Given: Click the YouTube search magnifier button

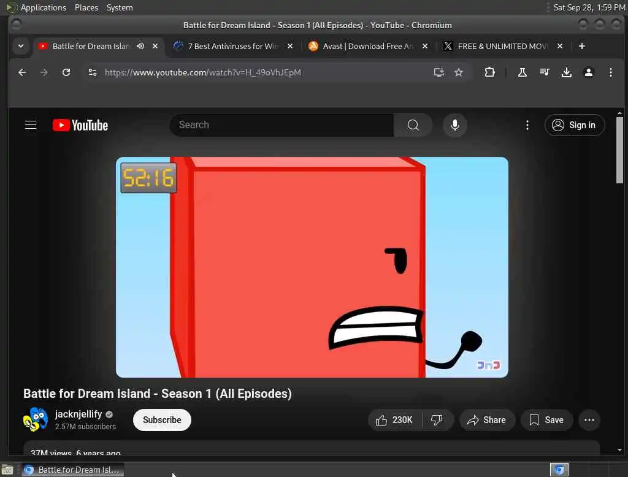Looking at the screenshot, I should pos(413,125).
